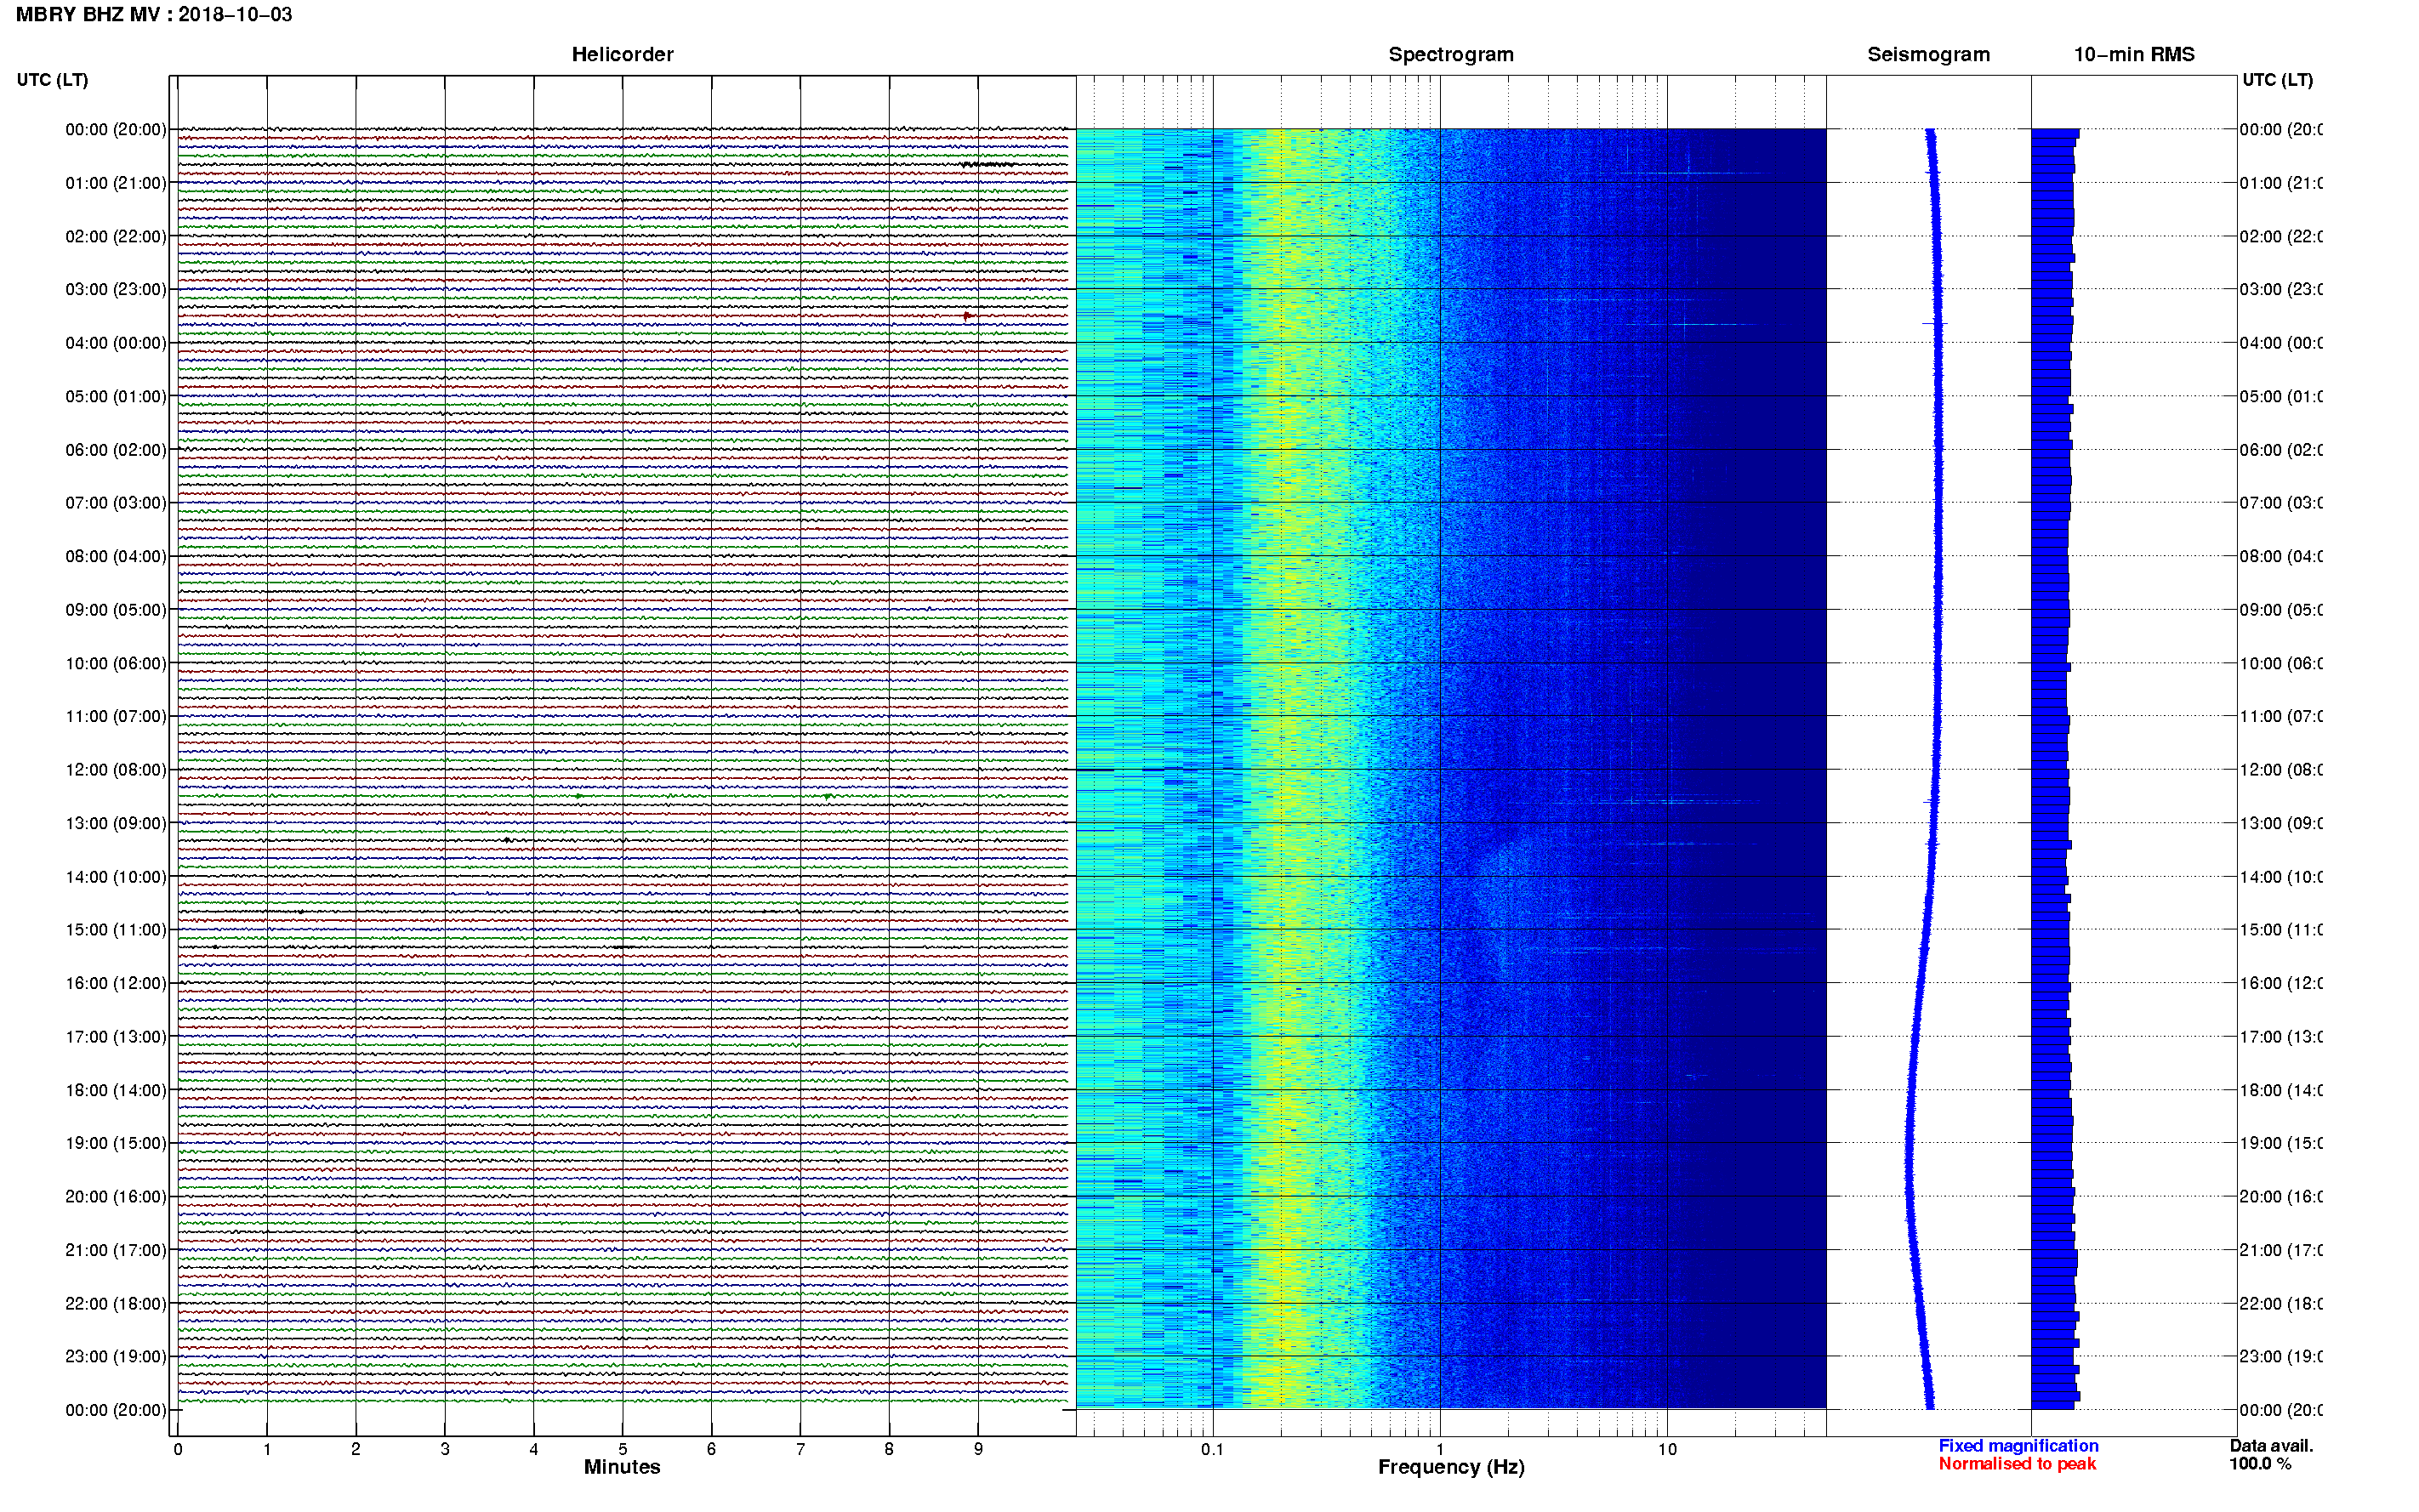
Task: Click the left-axis label "13:00 (09:00)"
Action: 116,824
